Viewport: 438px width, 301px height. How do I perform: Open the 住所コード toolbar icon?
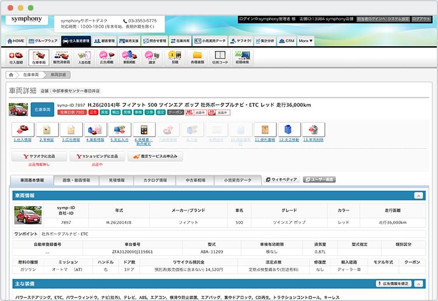[220, 57]
